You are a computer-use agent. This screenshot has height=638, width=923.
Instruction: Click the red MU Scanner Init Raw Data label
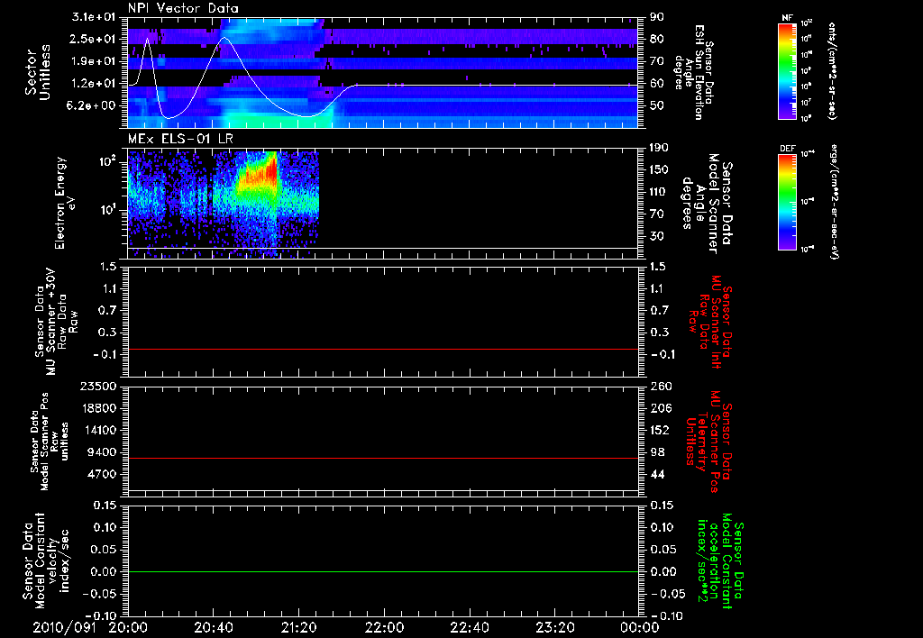point(712,322)
